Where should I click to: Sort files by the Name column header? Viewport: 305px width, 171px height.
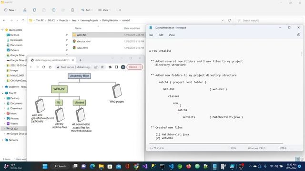point(78,28)
